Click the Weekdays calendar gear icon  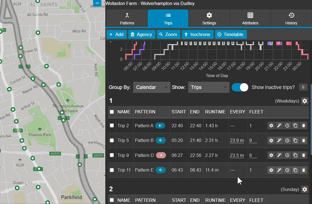coord(305,101)
